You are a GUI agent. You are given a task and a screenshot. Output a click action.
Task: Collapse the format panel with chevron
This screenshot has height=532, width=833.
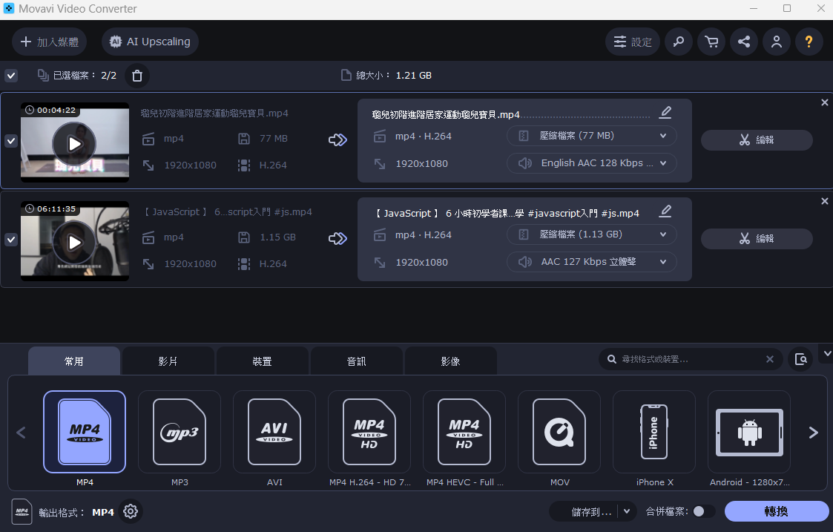click(826, 353)
